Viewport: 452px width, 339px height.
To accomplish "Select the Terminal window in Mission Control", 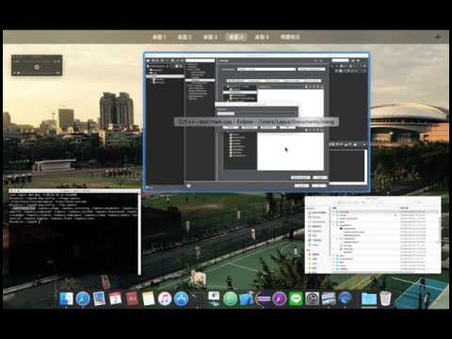I will pos(74,232).
